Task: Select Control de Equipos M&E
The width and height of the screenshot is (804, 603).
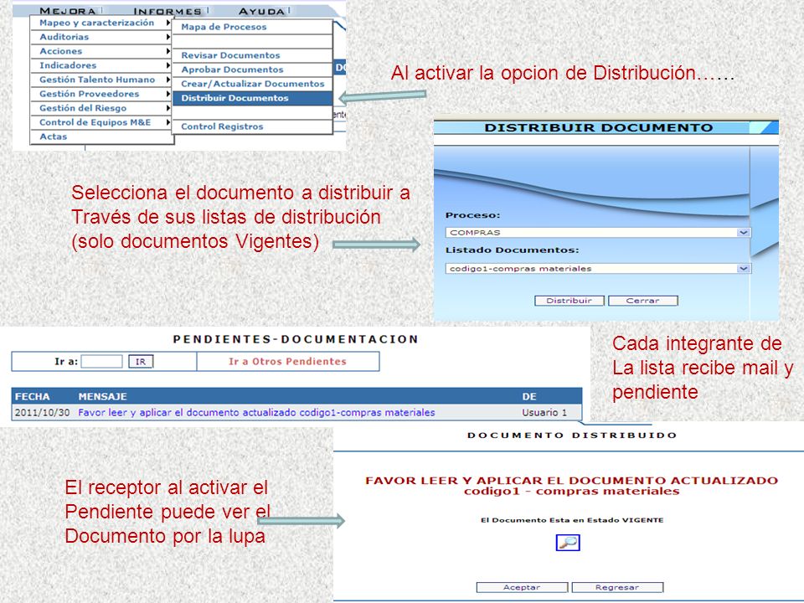Action: [x=101, y=122]
